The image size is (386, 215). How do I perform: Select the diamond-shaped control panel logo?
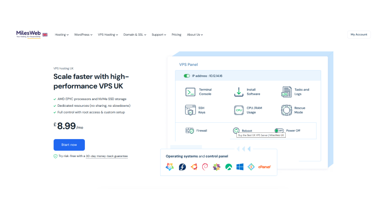251,167
